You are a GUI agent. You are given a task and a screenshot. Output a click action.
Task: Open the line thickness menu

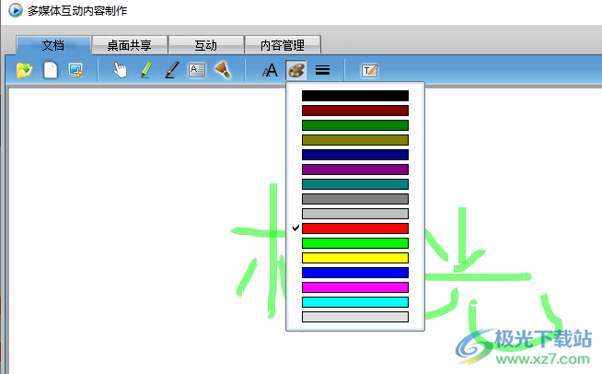pos(322,70)
